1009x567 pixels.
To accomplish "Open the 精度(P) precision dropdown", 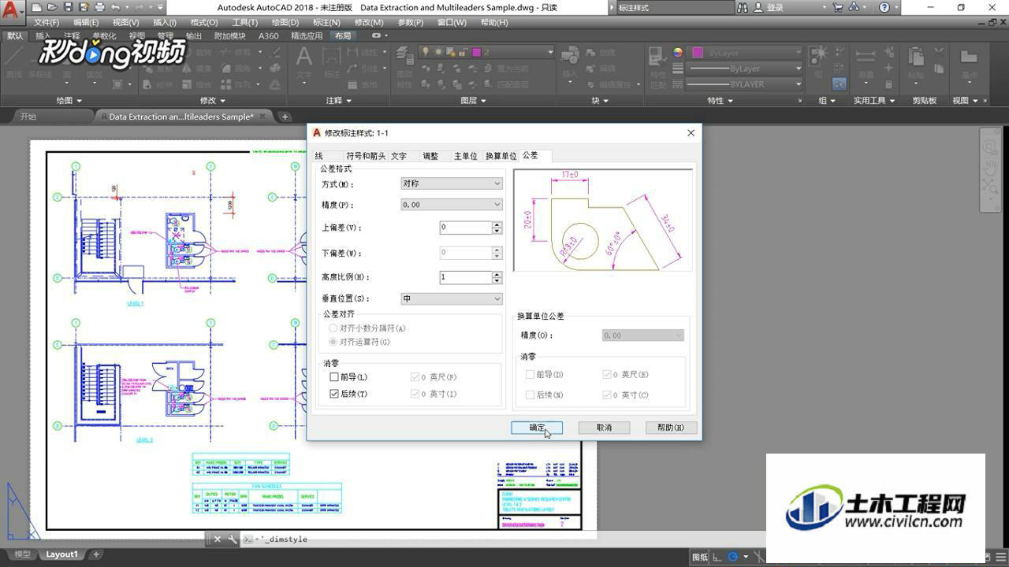I will click(452, 205).
